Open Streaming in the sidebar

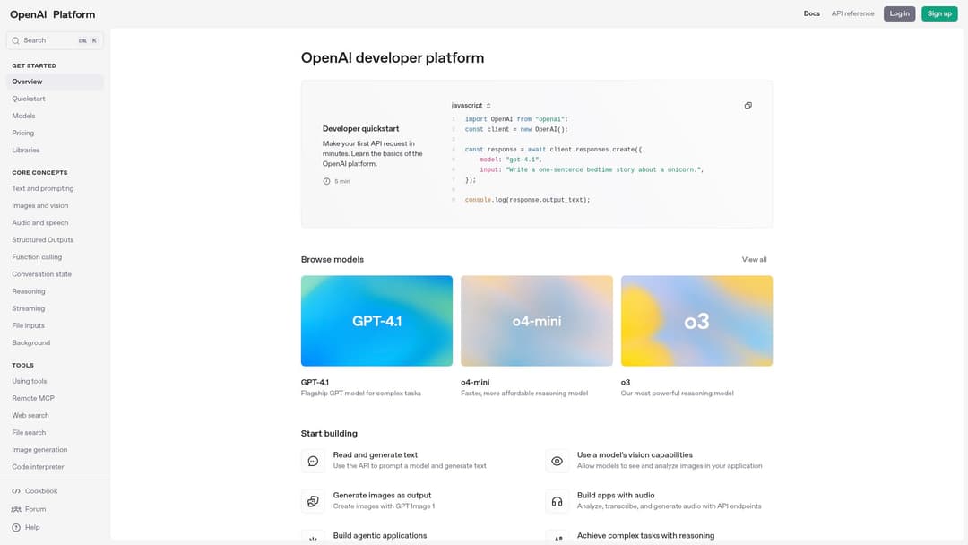pyautogui.click(x=29, y=308)
